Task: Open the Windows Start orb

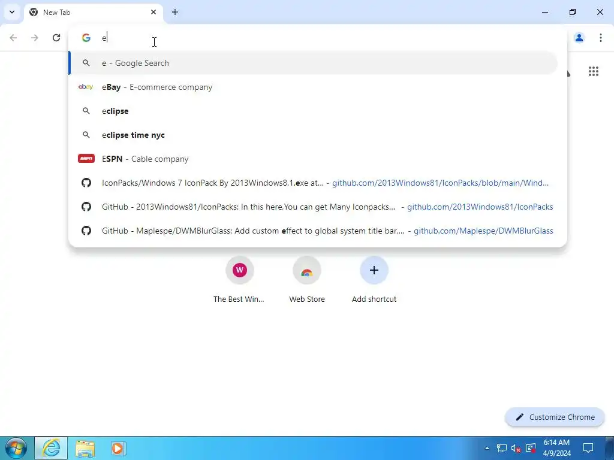Action: pyautogui.click(x=16, y=448)
